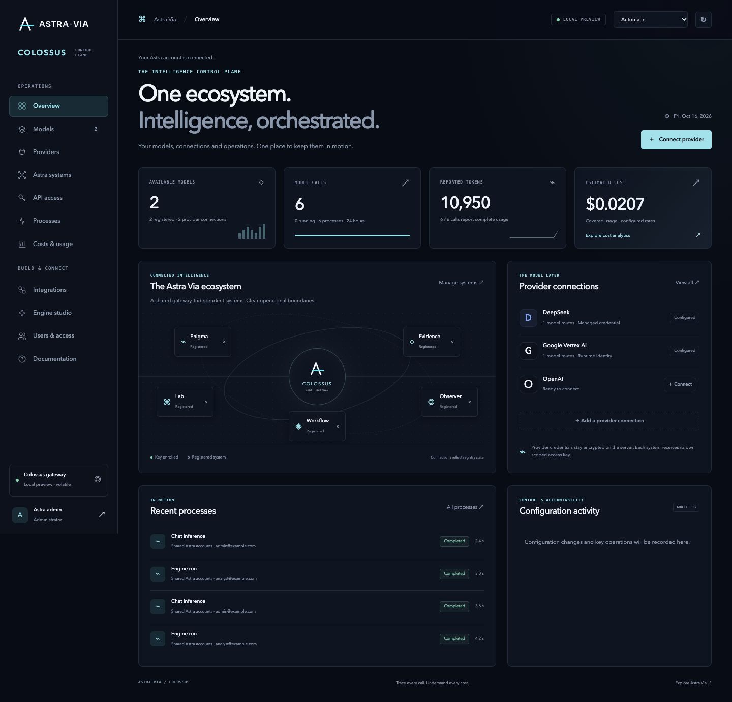Image resolution: width=732 pixels, height=702 pixels.
Task: Open the Audit Log button
Action: 686,507
